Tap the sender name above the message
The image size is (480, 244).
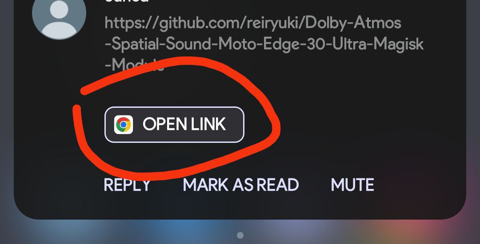click(127, 1)
